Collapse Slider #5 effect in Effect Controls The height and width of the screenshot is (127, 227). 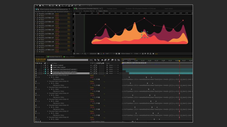pos(36,30)
